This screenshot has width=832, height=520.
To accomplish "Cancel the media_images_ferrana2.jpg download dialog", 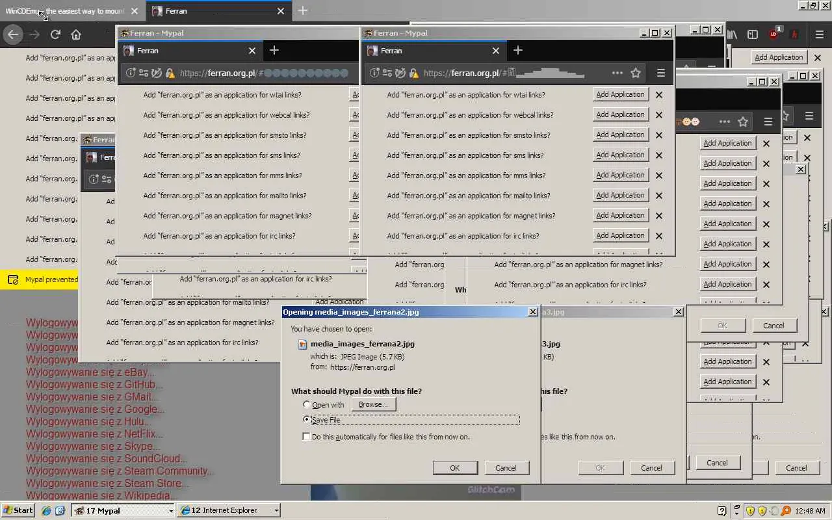I will [506, 468].
